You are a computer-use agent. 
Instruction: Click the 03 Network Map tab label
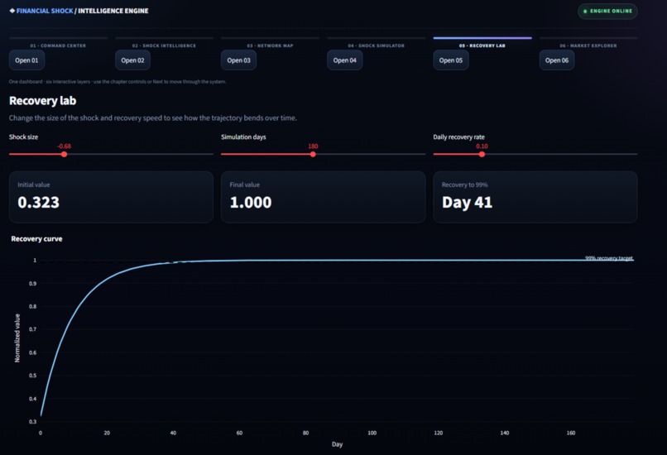click(x=270, y=45)
